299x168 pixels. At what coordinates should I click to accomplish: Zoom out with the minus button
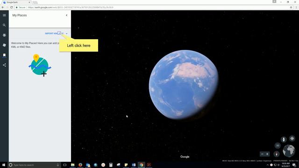(x=262, y=154)
